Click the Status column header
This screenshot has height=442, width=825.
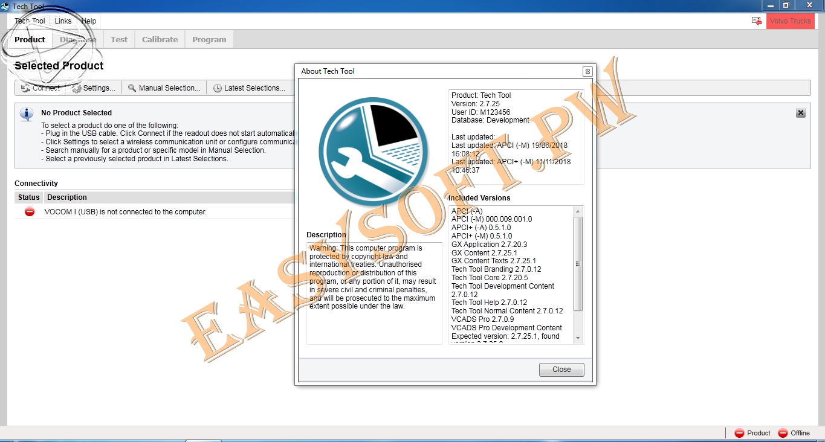click(x=28, y=197)
